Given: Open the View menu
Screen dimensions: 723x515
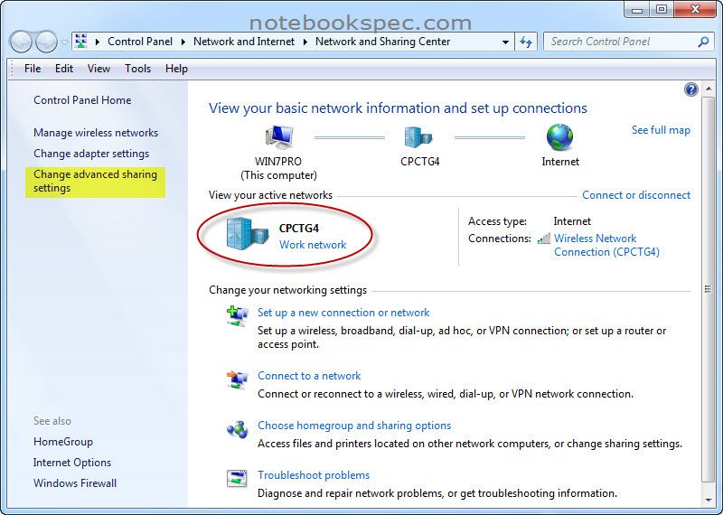Looking at the screenshot, I should tap(99, 69).
